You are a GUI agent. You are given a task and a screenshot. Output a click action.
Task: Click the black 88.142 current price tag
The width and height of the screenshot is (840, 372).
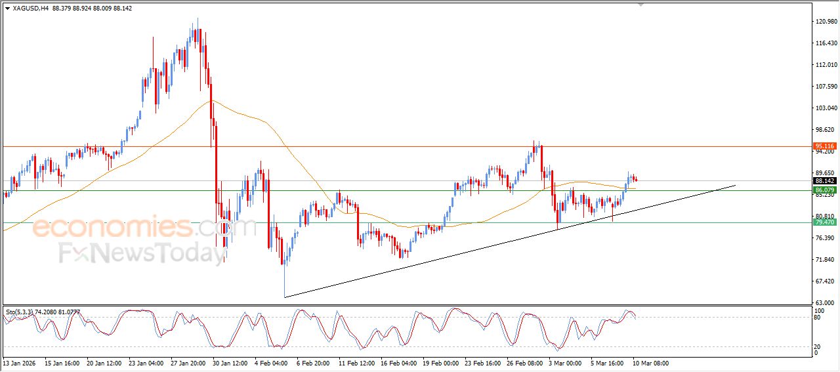pyautogui.click(x=824, y=181)
